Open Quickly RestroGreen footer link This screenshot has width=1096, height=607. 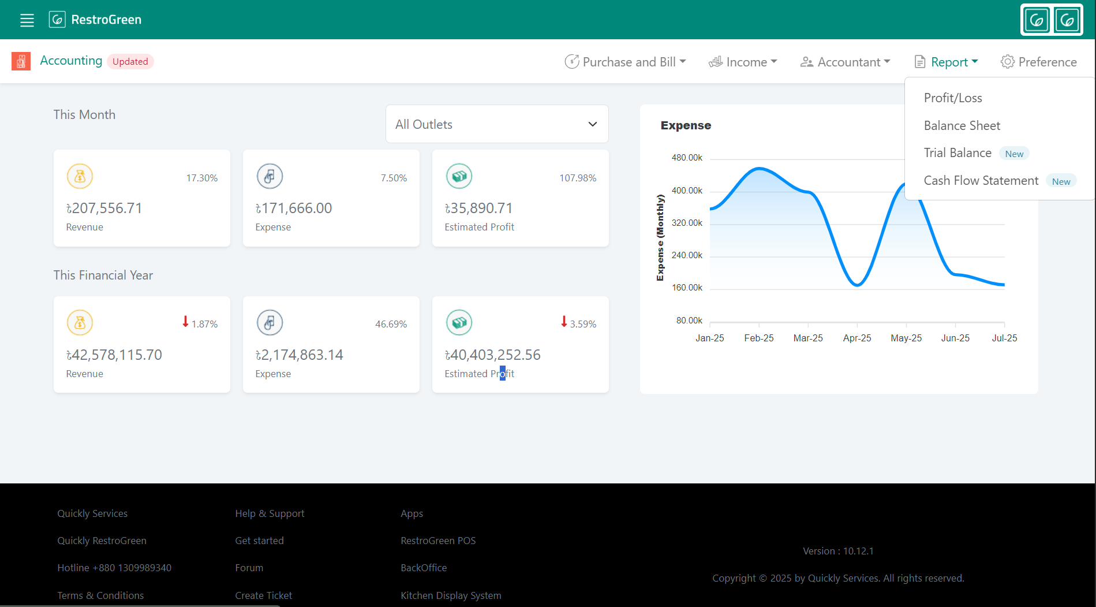click(x=102, y=541)
